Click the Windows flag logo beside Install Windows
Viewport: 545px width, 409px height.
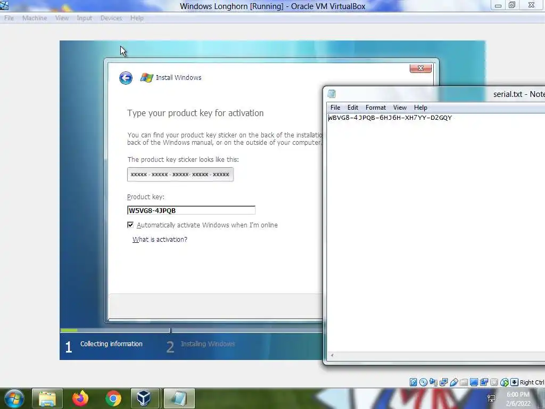pyautogui.click(x=147, y=78)
